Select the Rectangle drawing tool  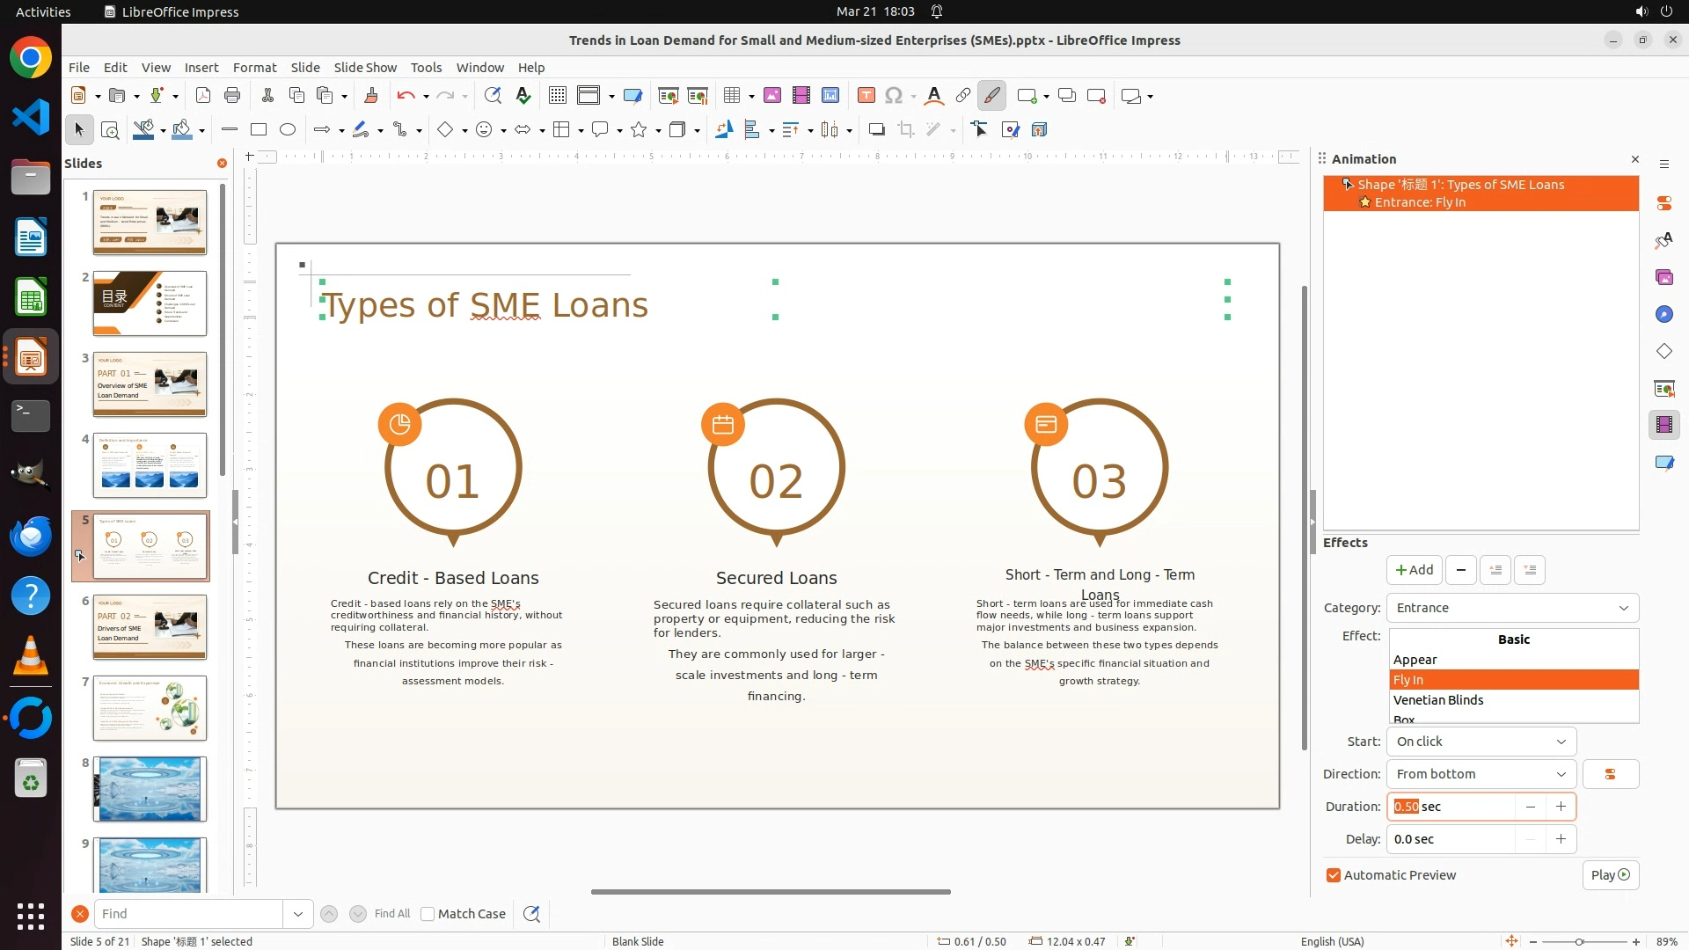click(x=259, y=130)
